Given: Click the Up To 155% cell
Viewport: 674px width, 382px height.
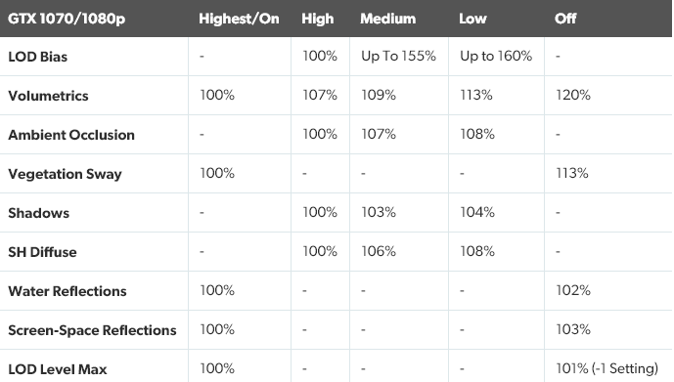Looking at the screenshot, I should (x=398, y=56).
